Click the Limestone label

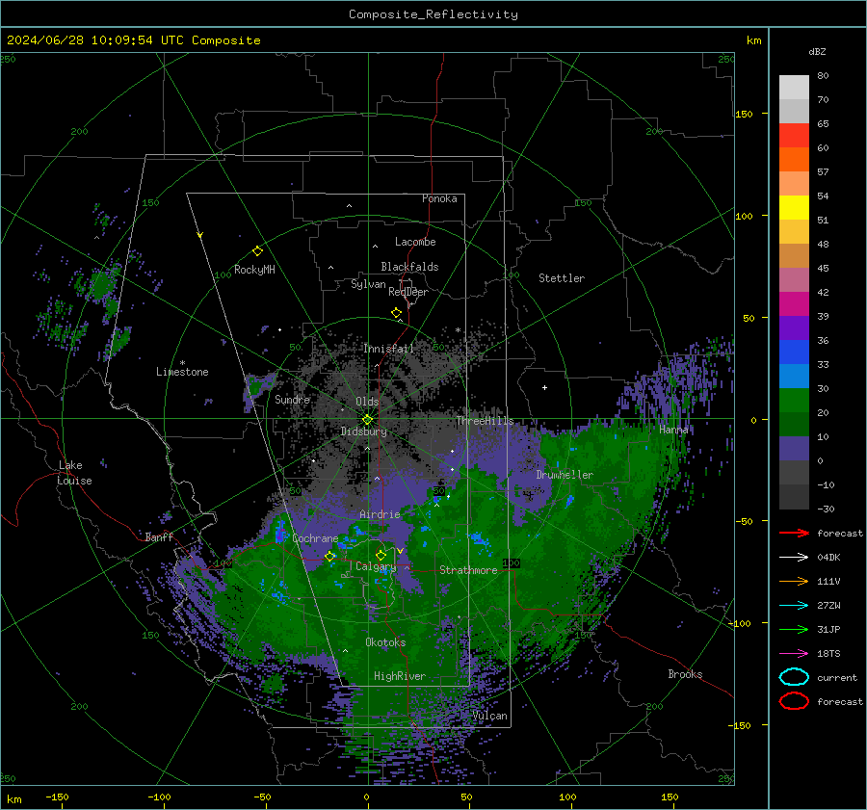point(182,372)
